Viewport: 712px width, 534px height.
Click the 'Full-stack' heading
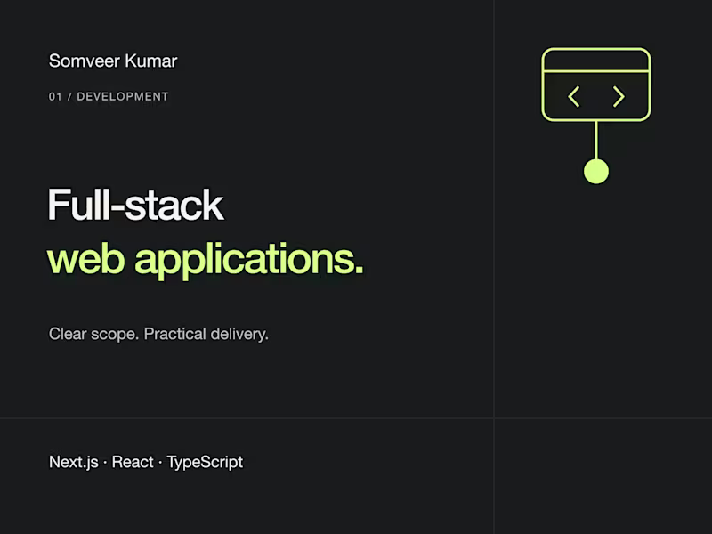(x=136, y=205)
